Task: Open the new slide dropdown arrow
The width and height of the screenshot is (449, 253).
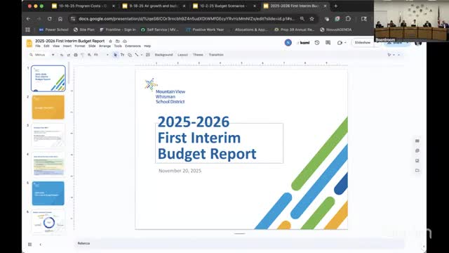Action: coord(53,55)
